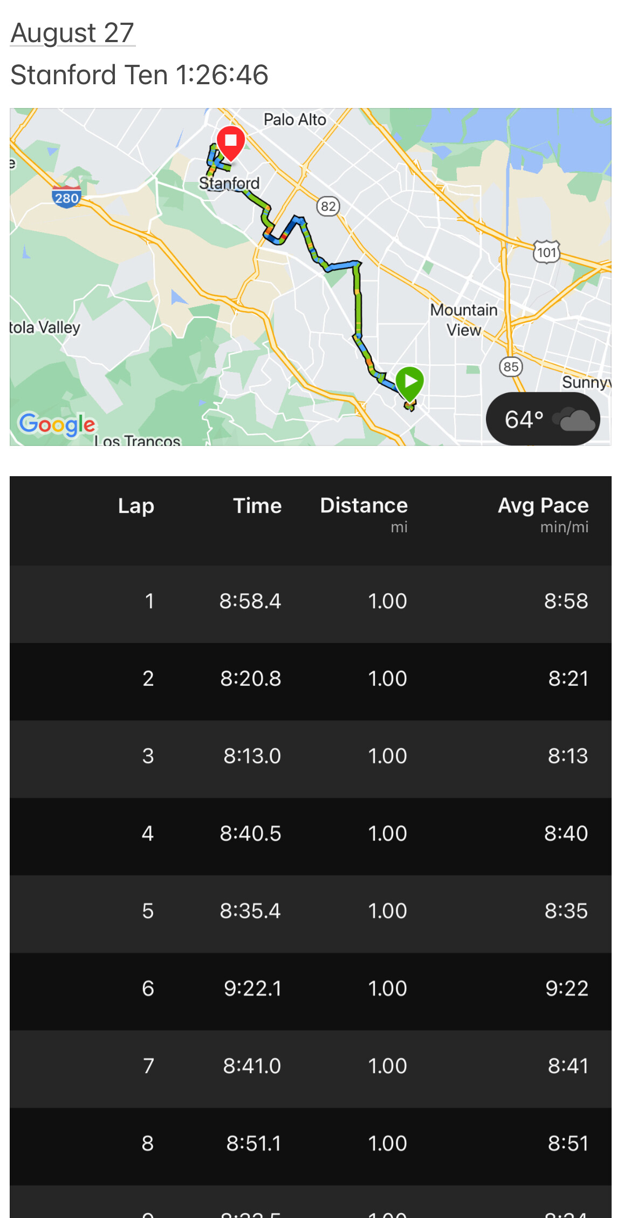The height and width of the screenshot is (1218, 617).
Task: Tap the Palo Alto label on the map
Action: point(294,119)
